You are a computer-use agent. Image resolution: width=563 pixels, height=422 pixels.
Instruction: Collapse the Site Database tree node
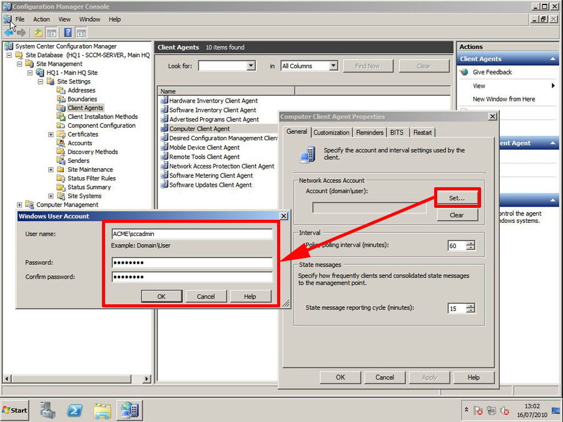pos(9,55)
